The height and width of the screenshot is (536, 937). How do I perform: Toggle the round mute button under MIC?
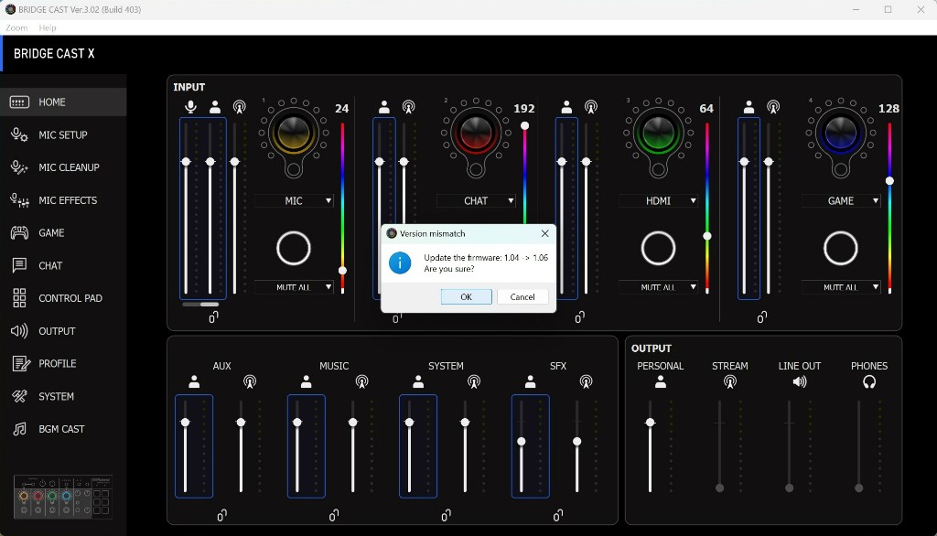[x=293, y=248]
